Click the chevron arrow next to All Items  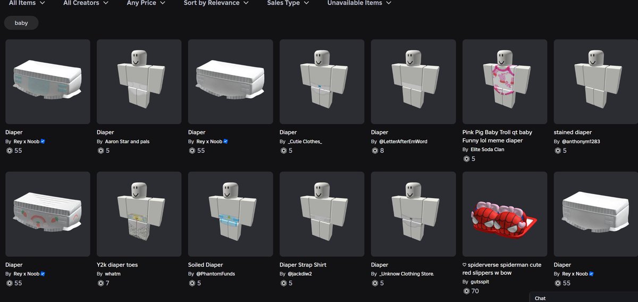(42, 3)
